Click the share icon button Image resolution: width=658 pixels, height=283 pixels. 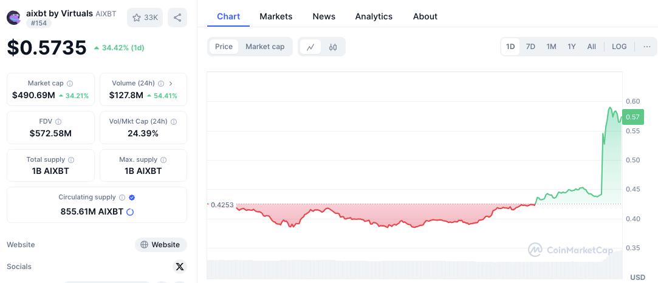(x=177, y=18)
